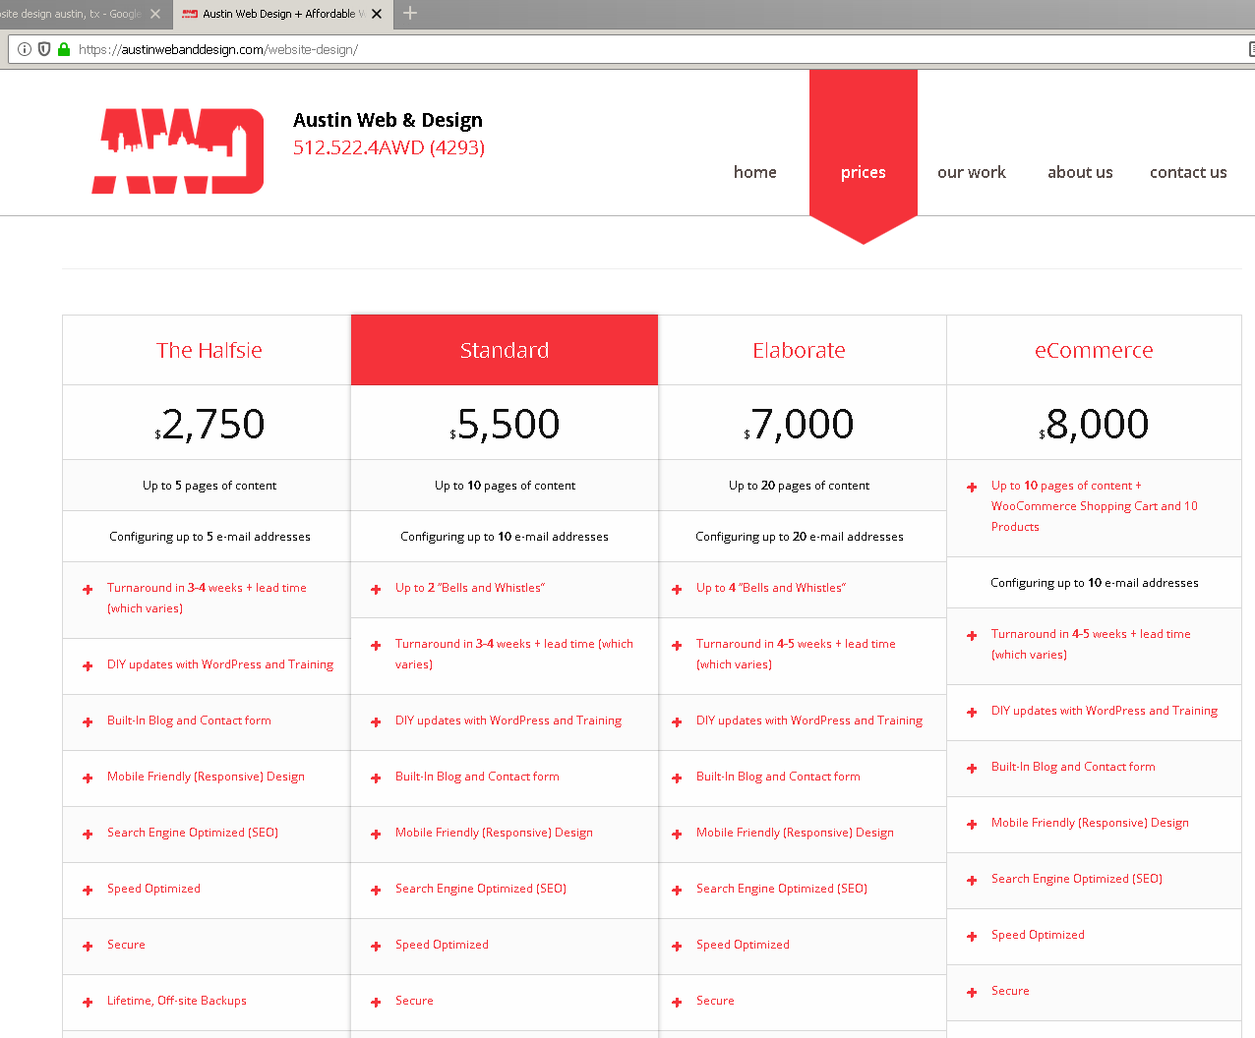
Task: Open a new browser tab
Action: [410, 13]
